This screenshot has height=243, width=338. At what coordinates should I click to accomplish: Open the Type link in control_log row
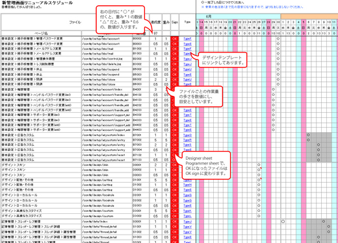[x=187, y=59]
